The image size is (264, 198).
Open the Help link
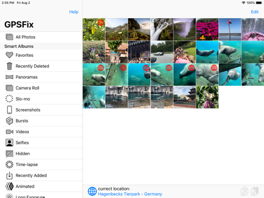click(x=74, y=12)
